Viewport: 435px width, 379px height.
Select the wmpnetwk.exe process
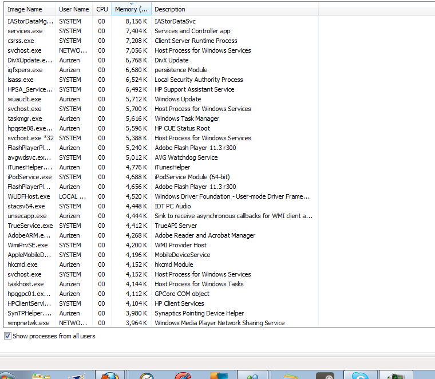coord(161,323)
